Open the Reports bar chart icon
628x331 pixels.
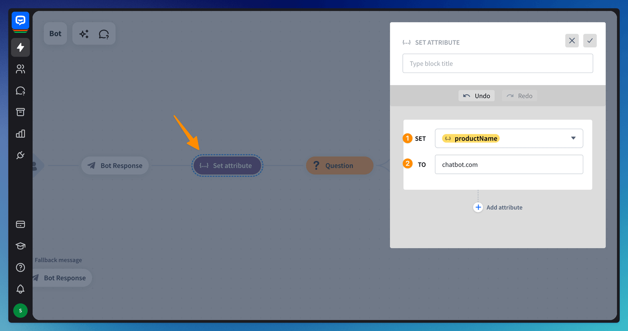click(20, 134)
